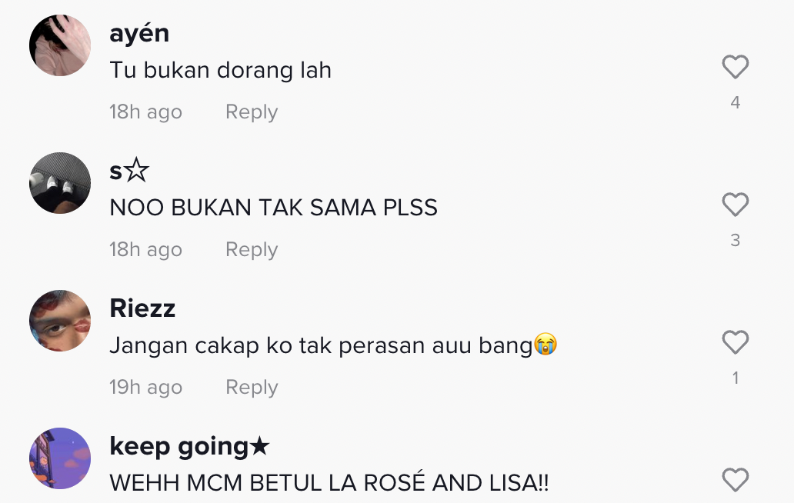Like the NOO BUKAN TAK SAMA comment

tap(736, 205)
